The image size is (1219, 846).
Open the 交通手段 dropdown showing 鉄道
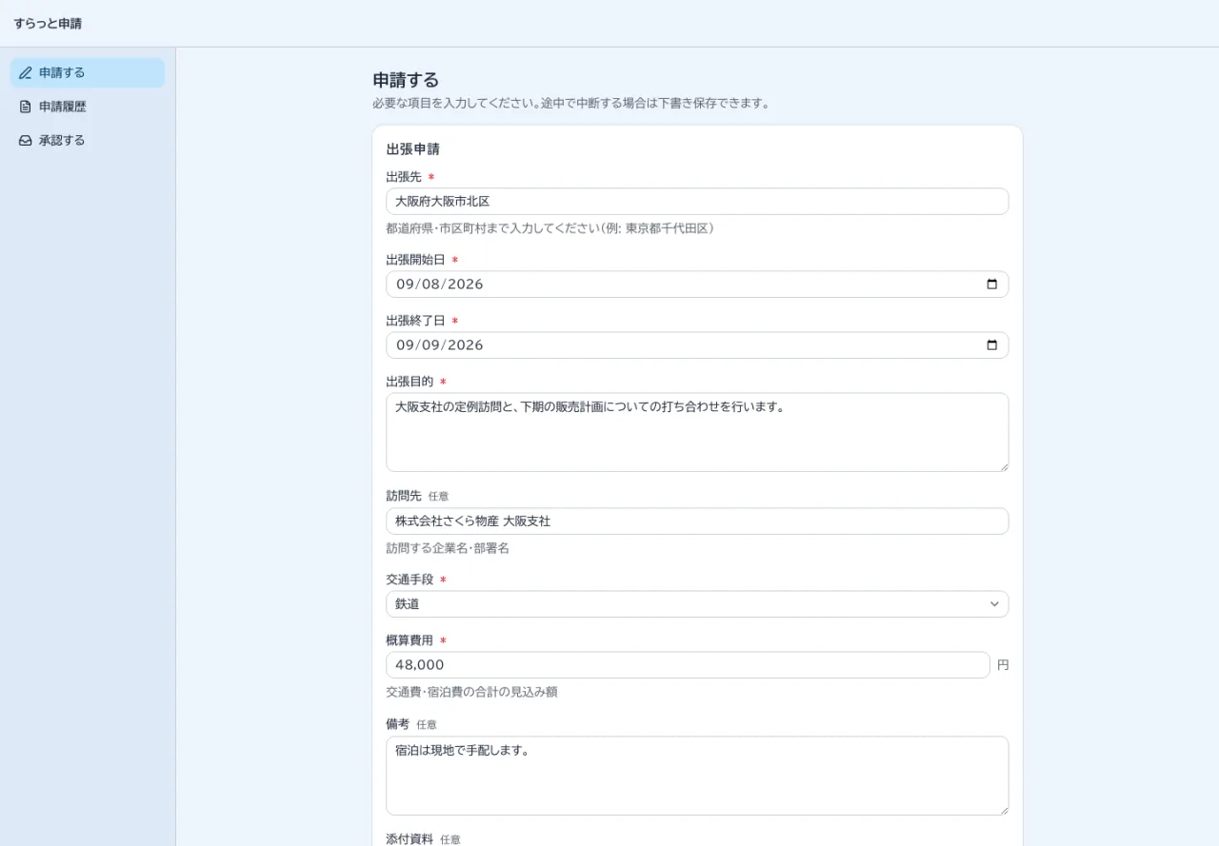pyautogui.click(x=697, y=604)
